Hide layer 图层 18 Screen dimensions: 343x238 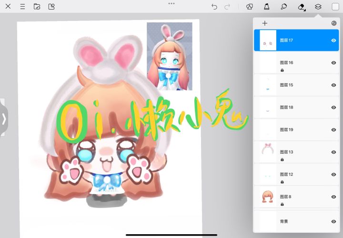coord(333,107)
